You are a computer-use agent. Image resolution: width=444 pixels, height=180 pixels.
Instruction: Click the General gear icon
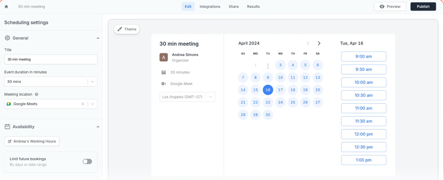coord(7,38)
